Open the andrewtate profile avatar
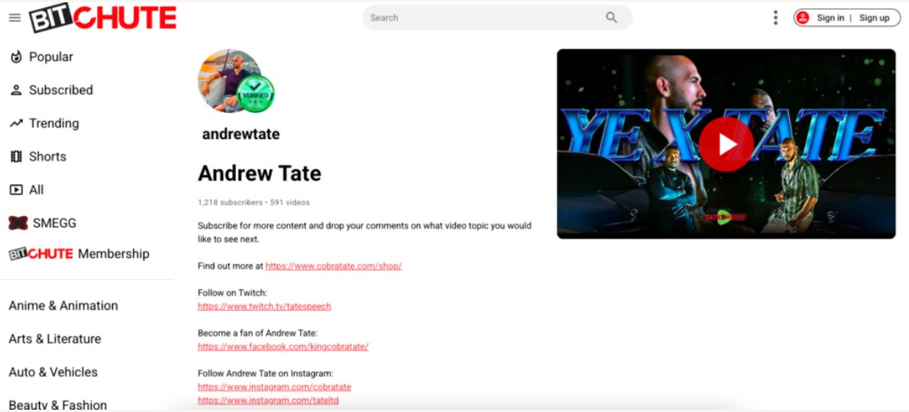Viewport: 909px width, 412px height. point(229,80)
